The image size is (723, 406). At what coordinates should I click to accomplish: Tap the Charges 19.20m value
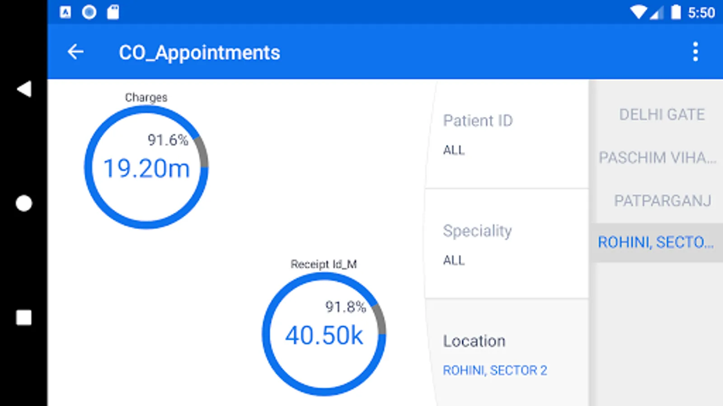click(146, 169)
